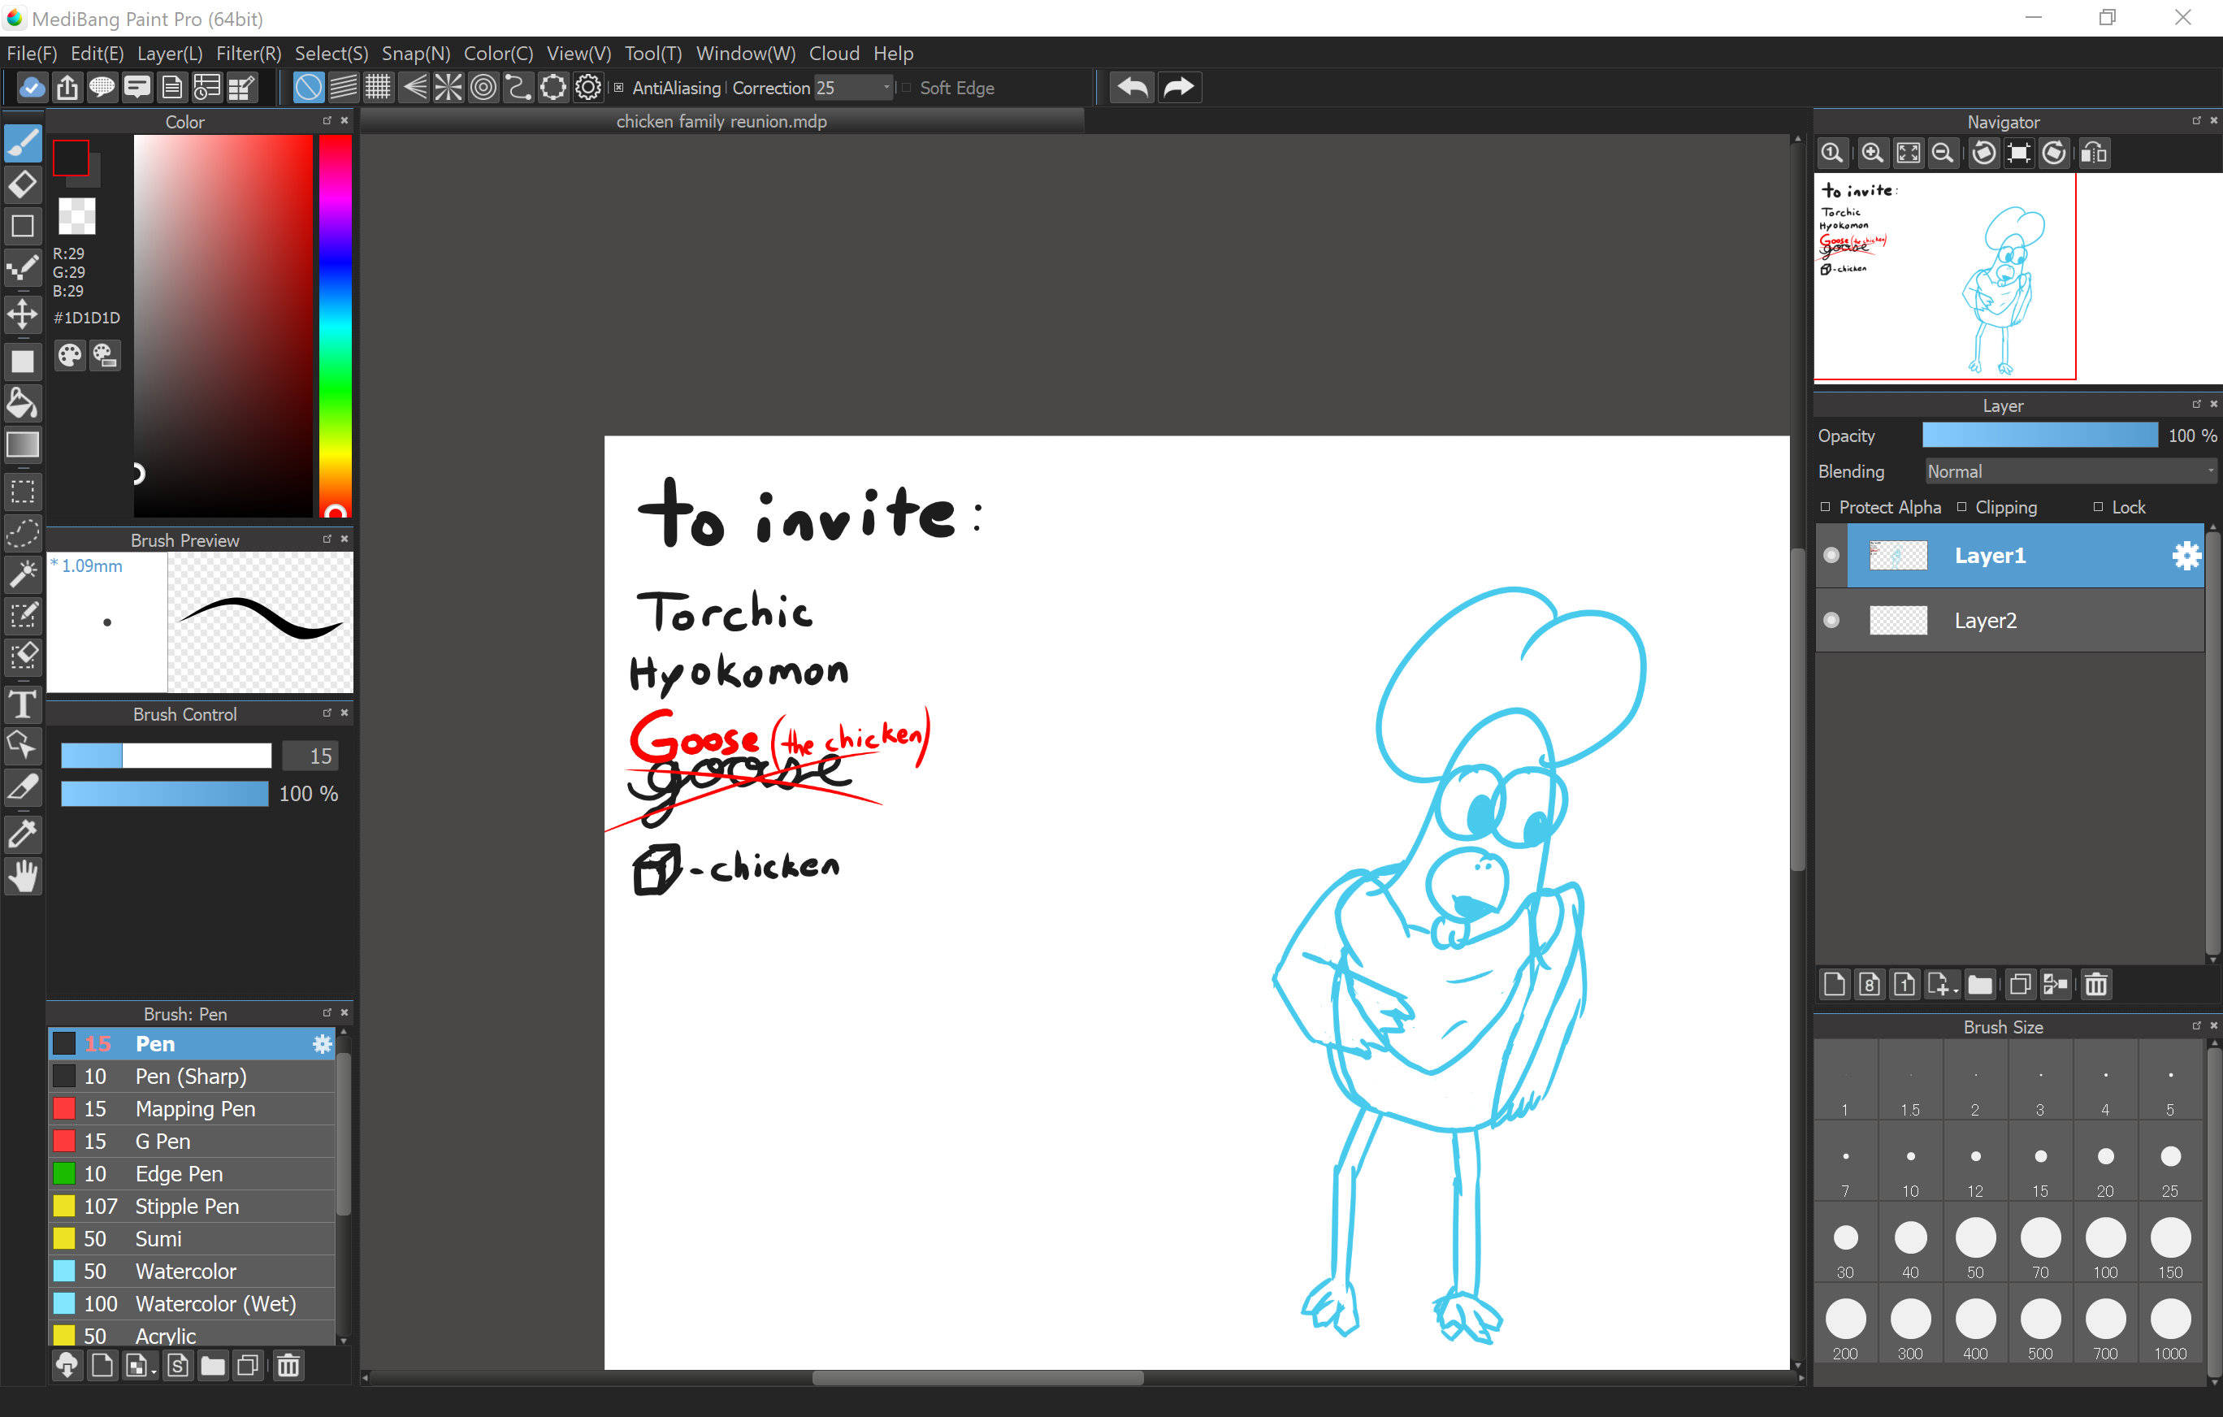The height and width of the screenshot is (1417, 2223).
Task: Zoom in via Navigator magnifier
Action: pyautogui.click(x=1872, y=154)
